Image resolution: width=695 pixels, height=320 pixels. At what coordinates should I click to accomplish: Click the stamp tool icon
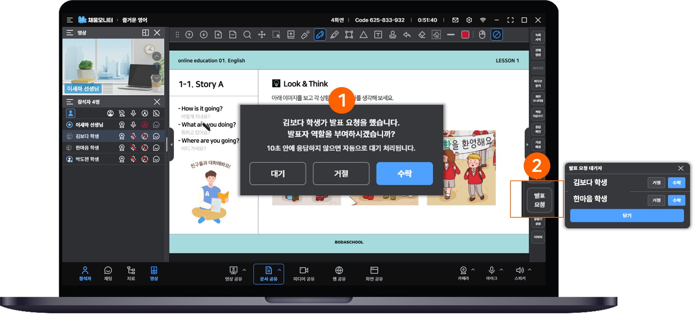(x=393, y=35)
